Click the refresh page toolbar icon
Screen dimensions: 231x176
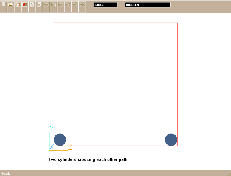click(x=32, y=5)
